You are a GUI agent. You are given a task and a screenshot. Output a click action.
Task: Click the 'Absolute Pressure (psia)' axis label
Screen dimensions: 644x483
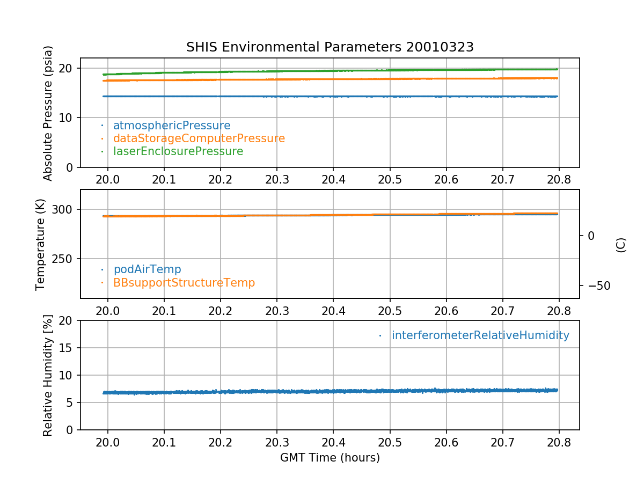coord(48,113)
